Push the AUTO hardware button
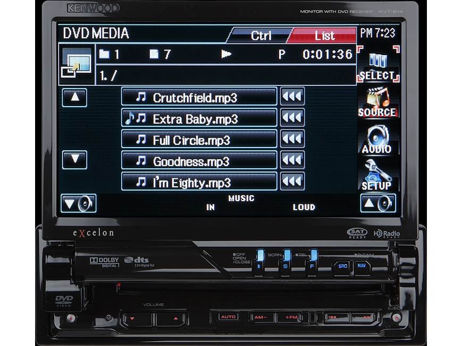 pyautogui.click(x=229, y=317)
